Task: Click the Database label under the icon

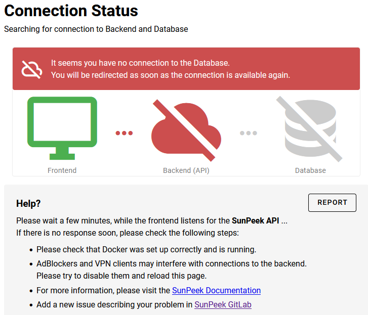Action: (310, 170)
